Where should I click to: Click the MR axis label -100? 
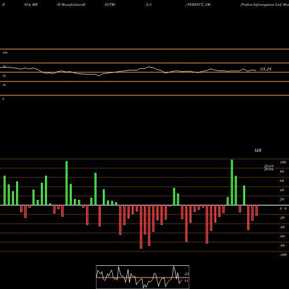point(283,255)
